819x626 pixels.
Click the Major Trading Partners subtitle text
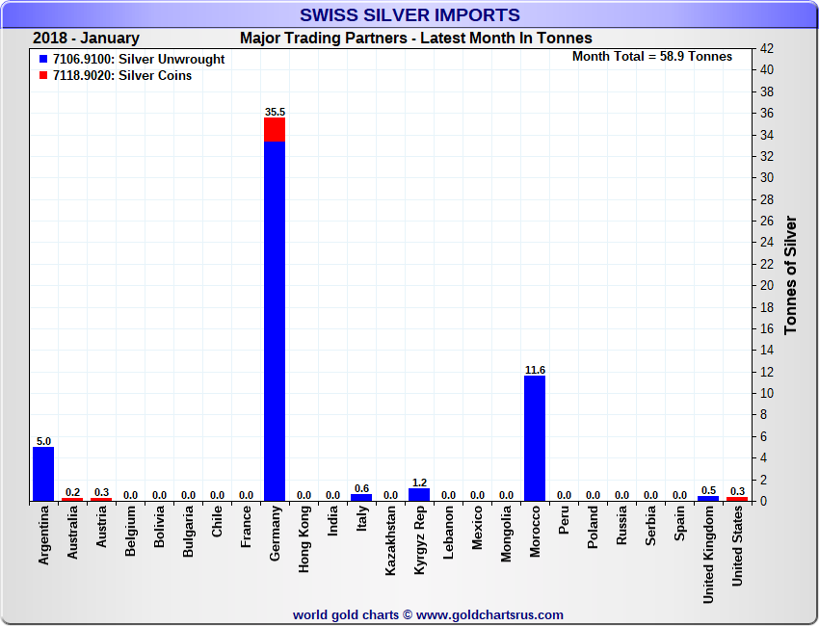415,39
